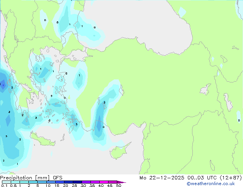Click the 20–25 mm dark blue swatch
The image size is (243, 187).
pos(69,182)
